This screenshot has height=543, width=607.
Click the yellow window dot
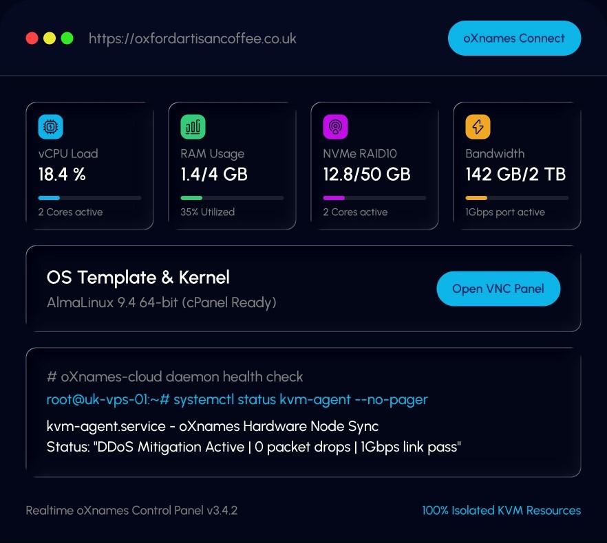tap(50, 38)
